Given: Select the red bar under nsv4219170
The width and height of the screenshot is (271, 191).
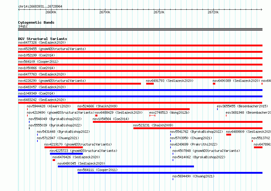Looking at the screenshot, I should [x=64, y=147].
